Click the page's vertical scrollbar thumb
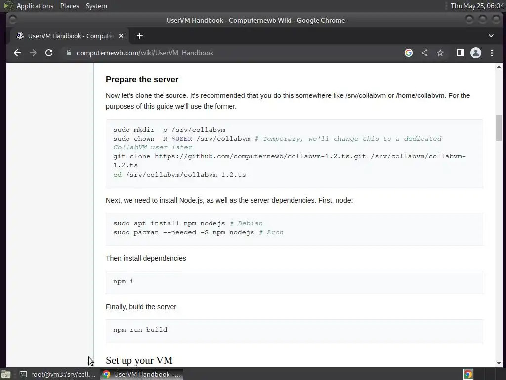Screen dimensions: 506x380 coord(499,127)
